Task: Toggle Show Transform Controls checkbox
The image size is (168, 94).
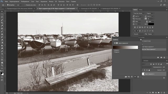Action: tap(25, 5)
